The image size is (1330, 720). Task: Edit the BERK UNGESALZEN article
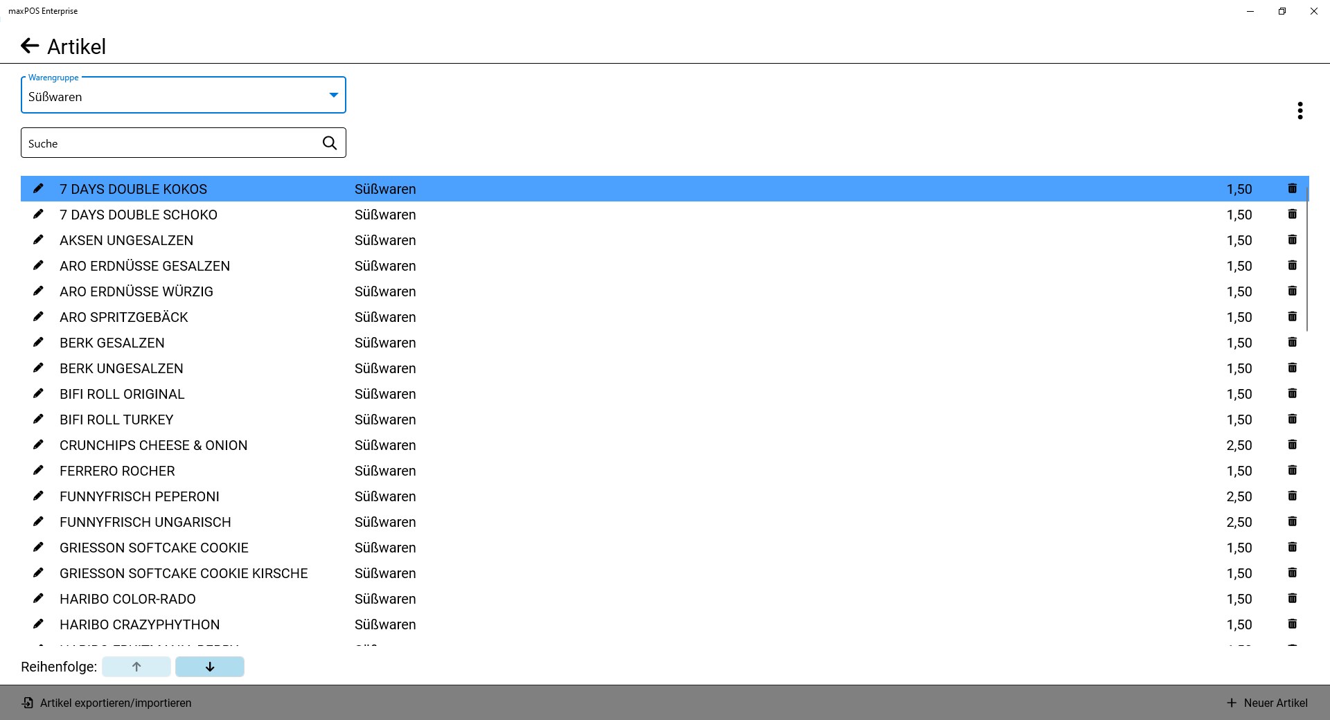(38, 368)
